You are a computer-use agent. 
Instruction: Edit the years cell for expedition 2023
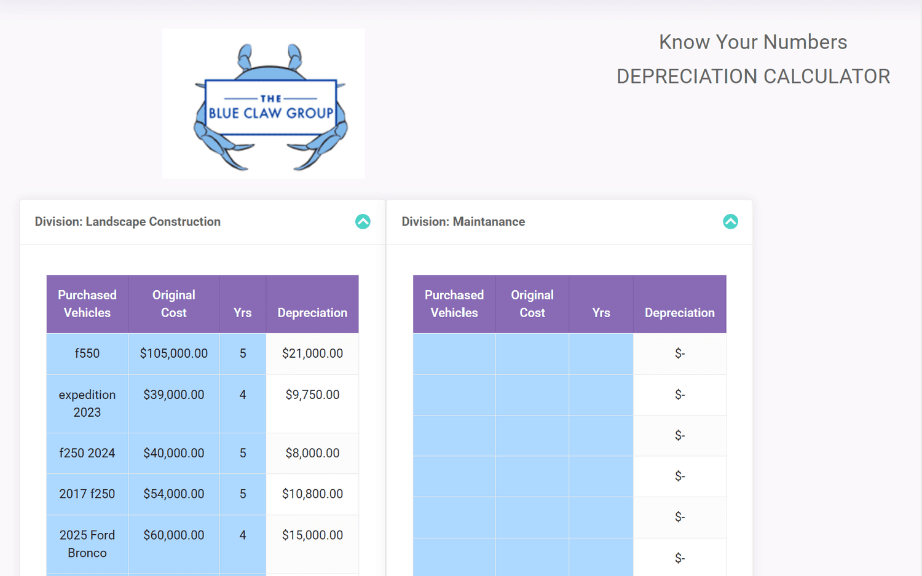point(243,403)
